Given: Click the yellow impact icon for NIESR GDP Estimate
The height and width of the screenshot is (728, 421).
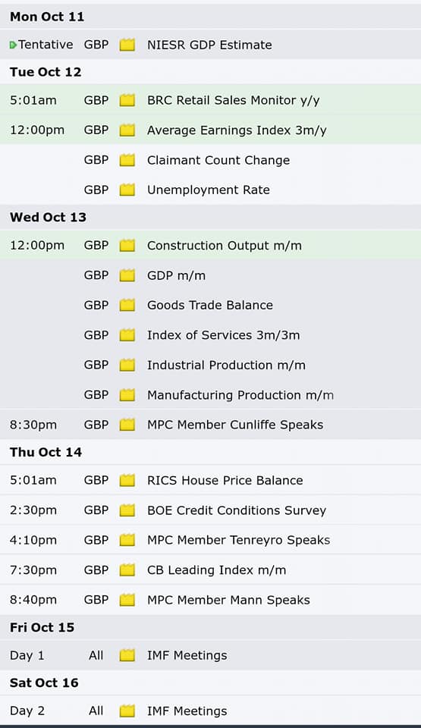Looking at the screenshot, I should point(127,45).
